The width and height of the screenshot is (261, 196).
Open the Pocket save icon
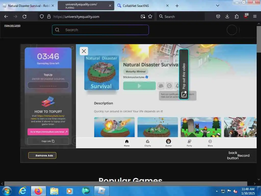(218, 17)
